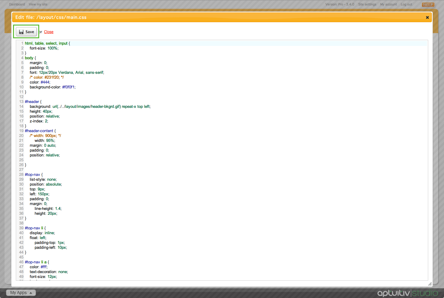Click inside the empty line 12
Viewport: 444px width, 298px height.
(x=226, y=97)
